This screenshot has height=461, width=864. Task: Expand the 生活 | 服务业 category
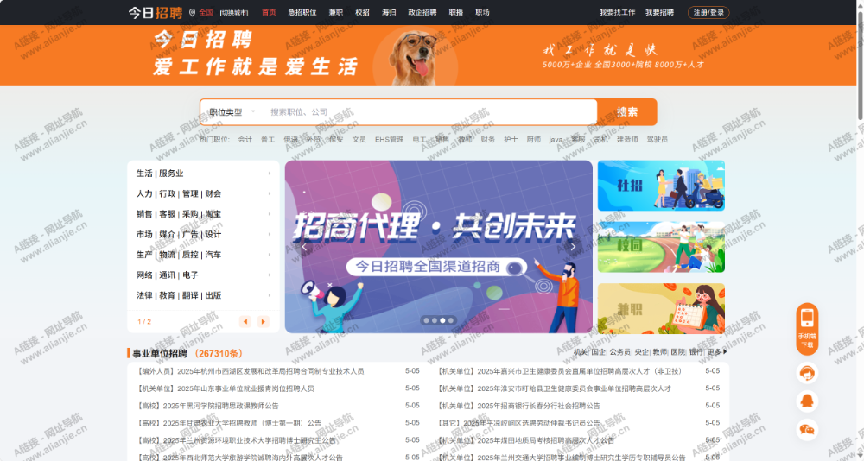click(x=203, y=174)
